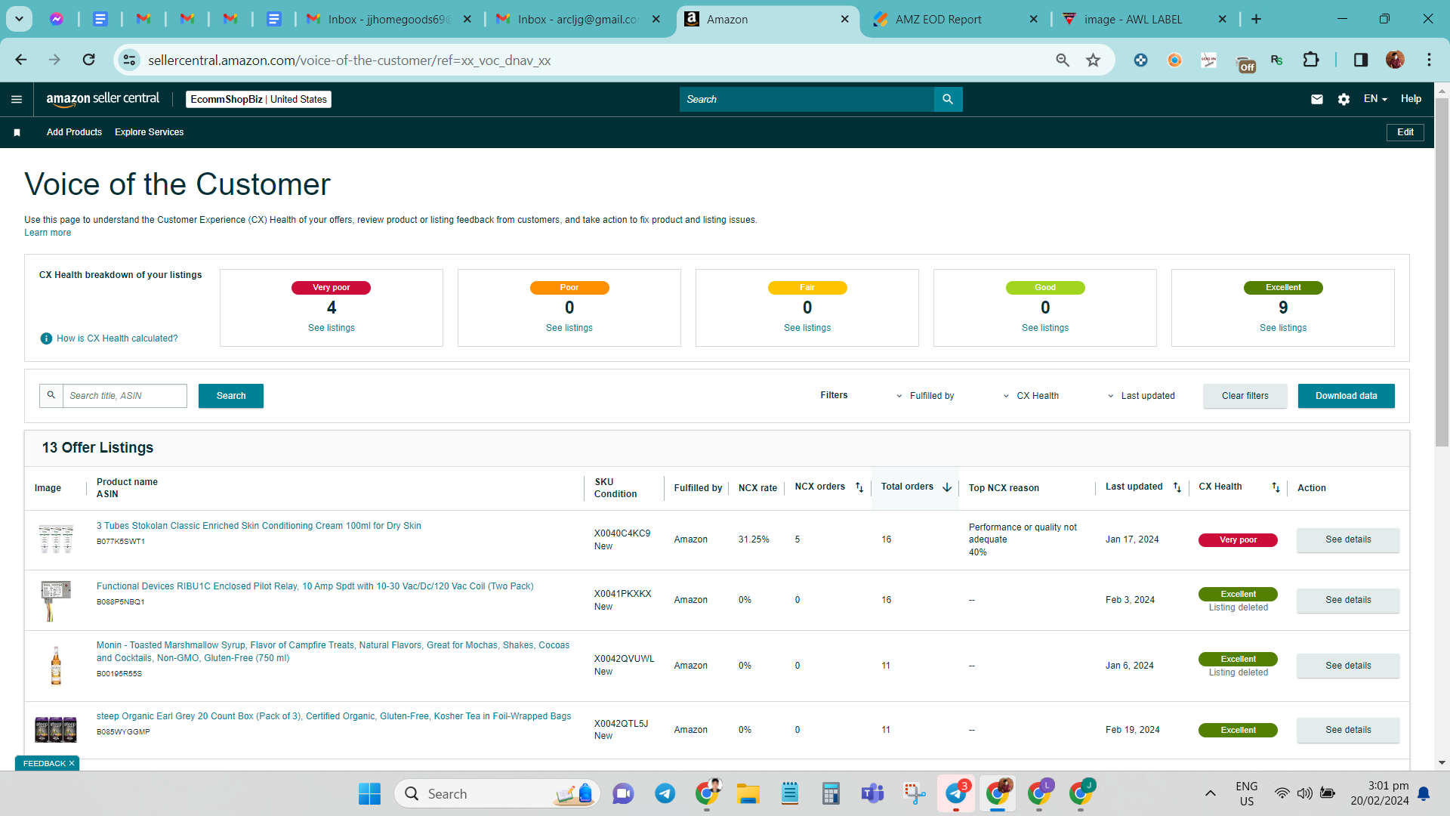This screenshot has width=1450, height=816.
Task: Open the EN language dropdown
Action: point(1375,99)
